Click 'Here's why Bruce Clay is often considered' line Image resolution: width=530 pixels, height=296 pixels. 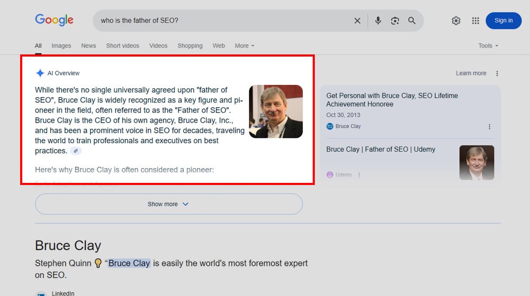tap(125, 170)
